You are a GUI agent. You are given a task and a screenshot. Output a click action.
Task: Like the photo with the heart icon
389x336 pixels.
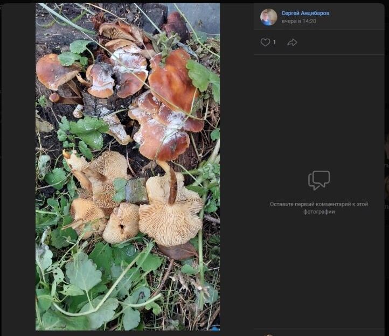[265, 42]
